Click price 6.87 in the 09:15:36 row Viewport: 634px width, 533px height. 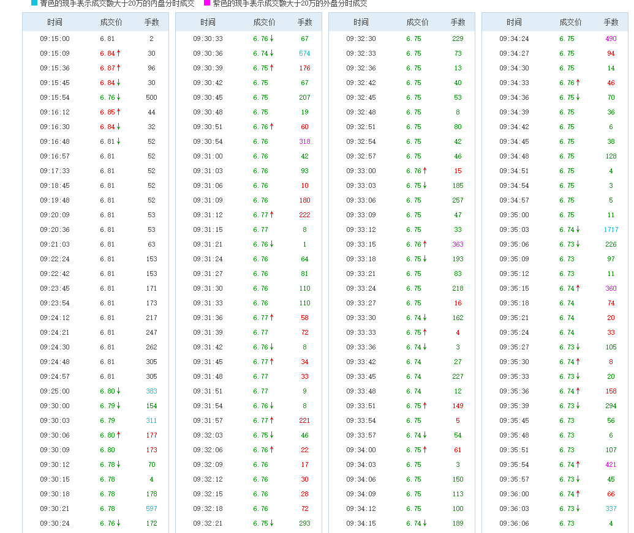click(x=107, y=69)
